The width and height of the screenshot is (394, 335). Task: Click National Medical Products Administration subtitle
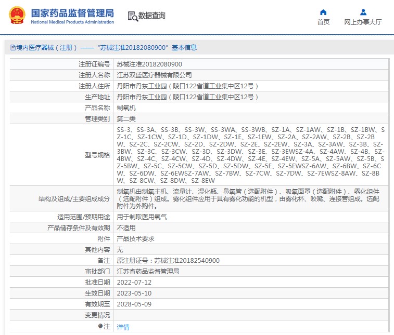(72, 22)
